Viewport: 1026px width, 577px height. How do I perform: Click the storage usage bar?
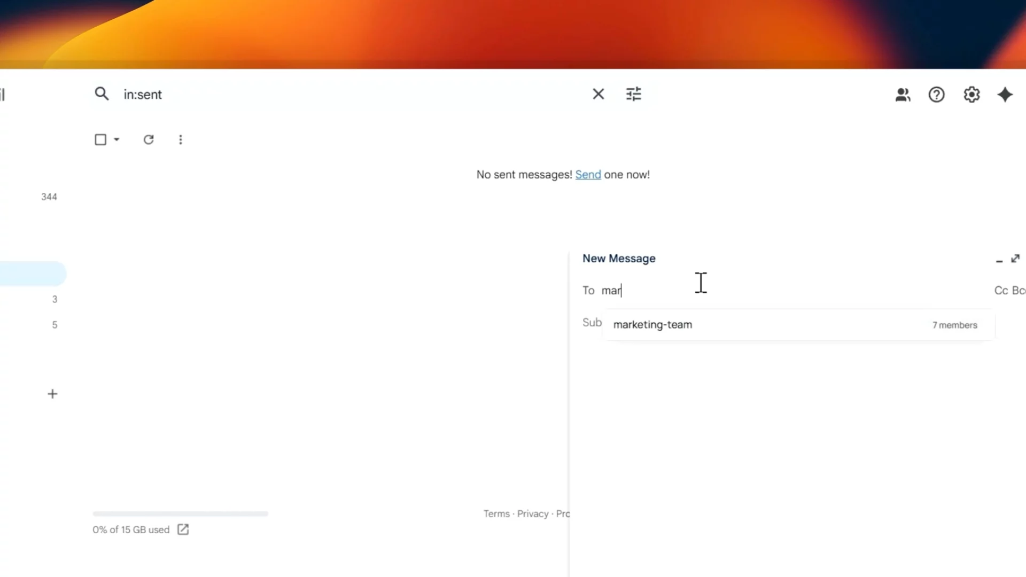pyautogui.click(x=181, y=514)
